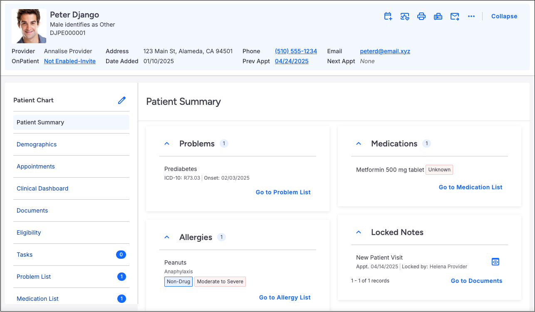
Task: Collapse the Locked Notes section chevron
Action: point(359,232)
